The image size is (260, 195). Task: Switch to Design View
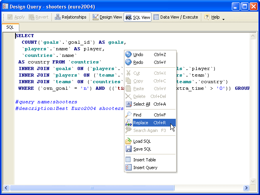[x=107, y=17]
